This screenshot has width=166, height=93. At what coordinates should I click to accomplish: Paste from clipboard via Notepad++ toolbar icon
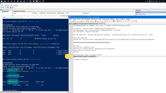point(88,21)
